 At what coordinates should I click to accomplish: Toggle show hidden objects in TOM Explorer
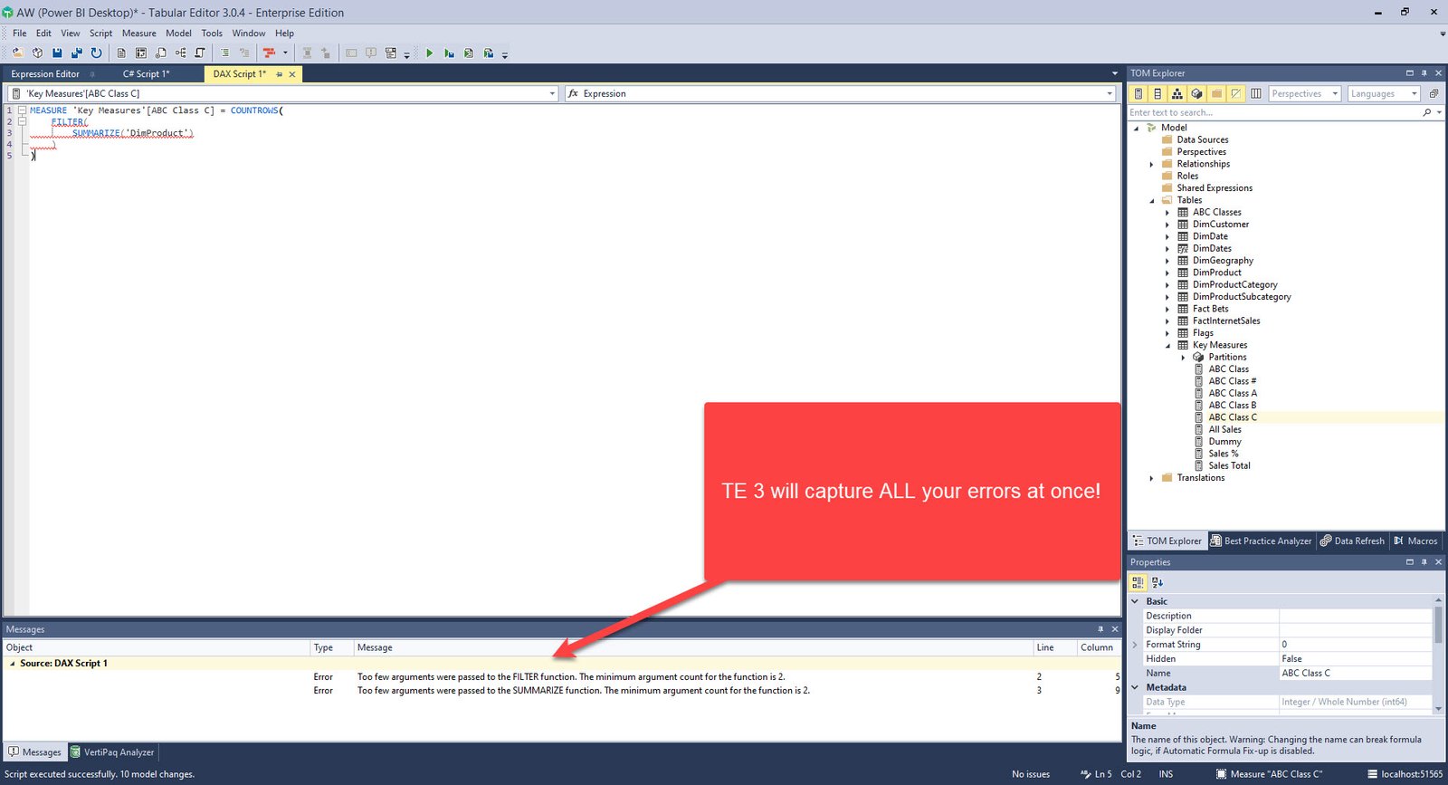(1236, 93)
